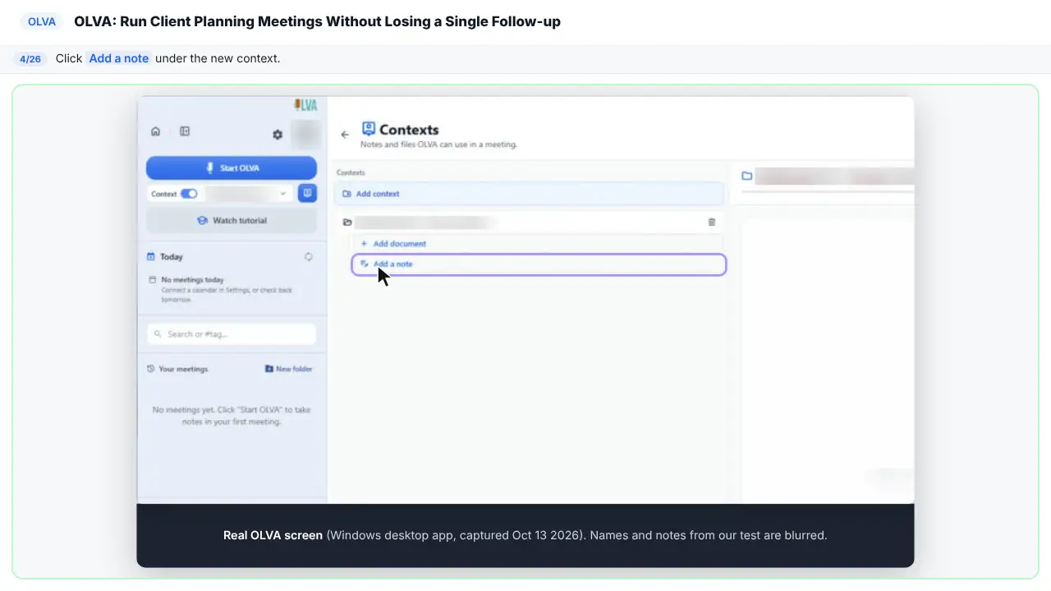The height and width of the screenshot is (591, 1051).
Task: Click the OLVA badge in the page header
Action: (x=42, y=22)
